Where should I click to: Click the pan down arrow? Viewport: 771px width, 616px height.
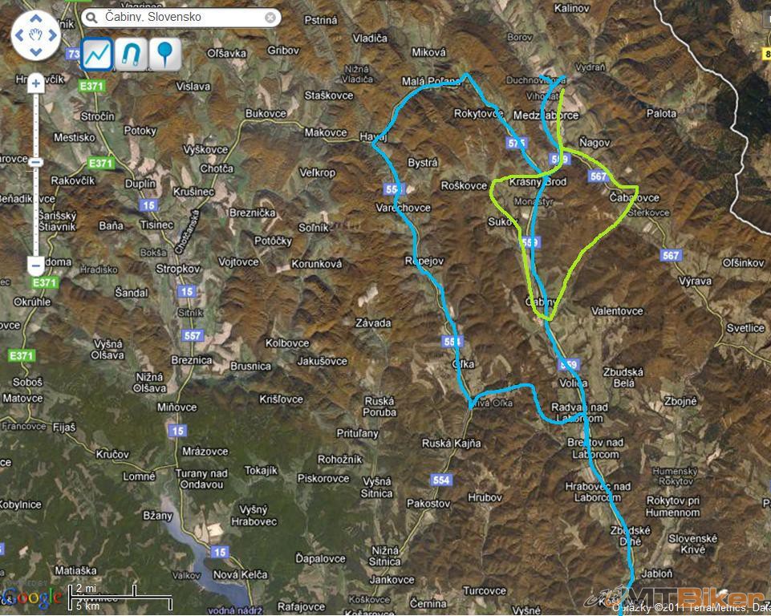tap(36, 51)
